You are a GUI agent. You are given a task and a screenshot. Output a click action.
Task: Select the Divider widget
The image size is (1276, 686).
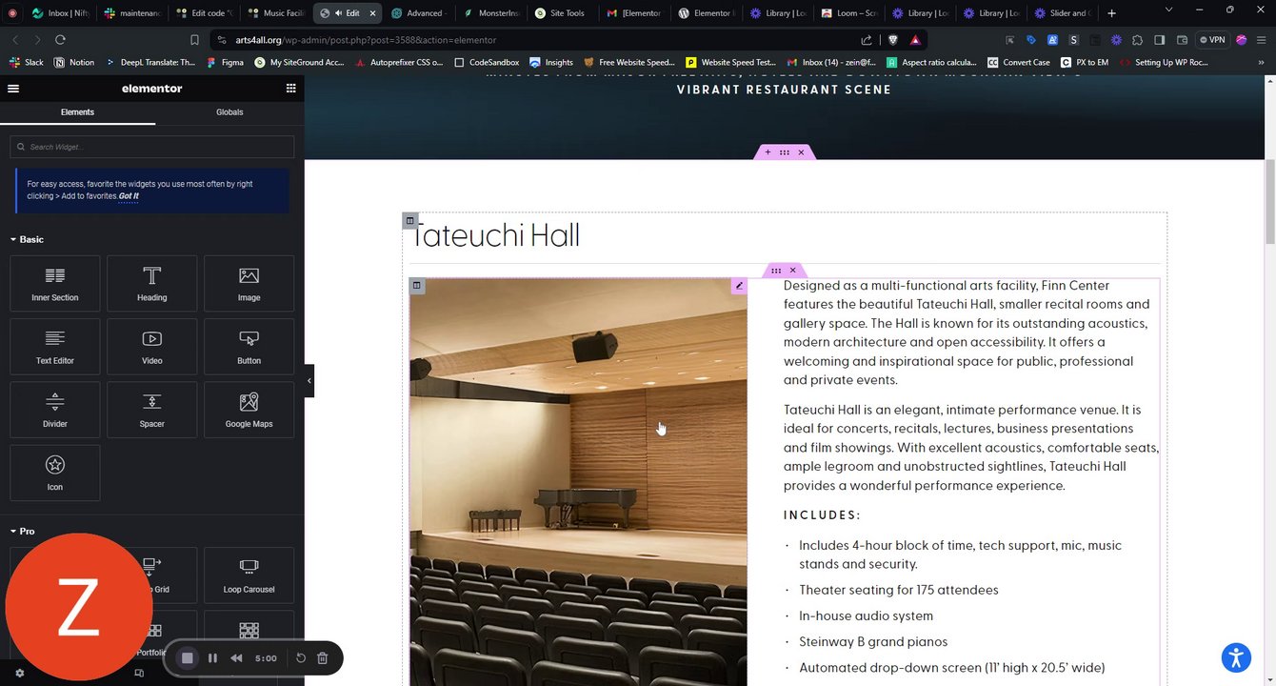click(x=55, y=410)
